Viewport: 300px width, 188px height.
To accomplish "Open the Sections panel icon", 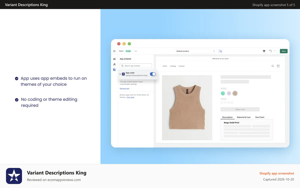I will [x=114, y=59].
